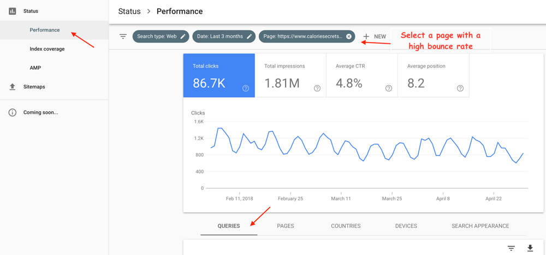Click the filter icon left of Search type

123,37
